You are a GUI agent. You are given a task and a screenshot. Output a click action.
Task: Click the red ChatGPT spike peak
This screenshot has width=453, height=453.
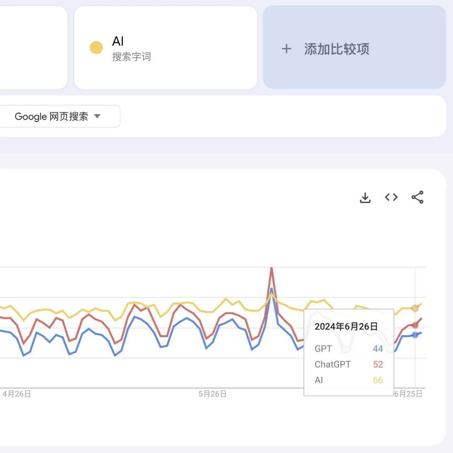(271, 268)
